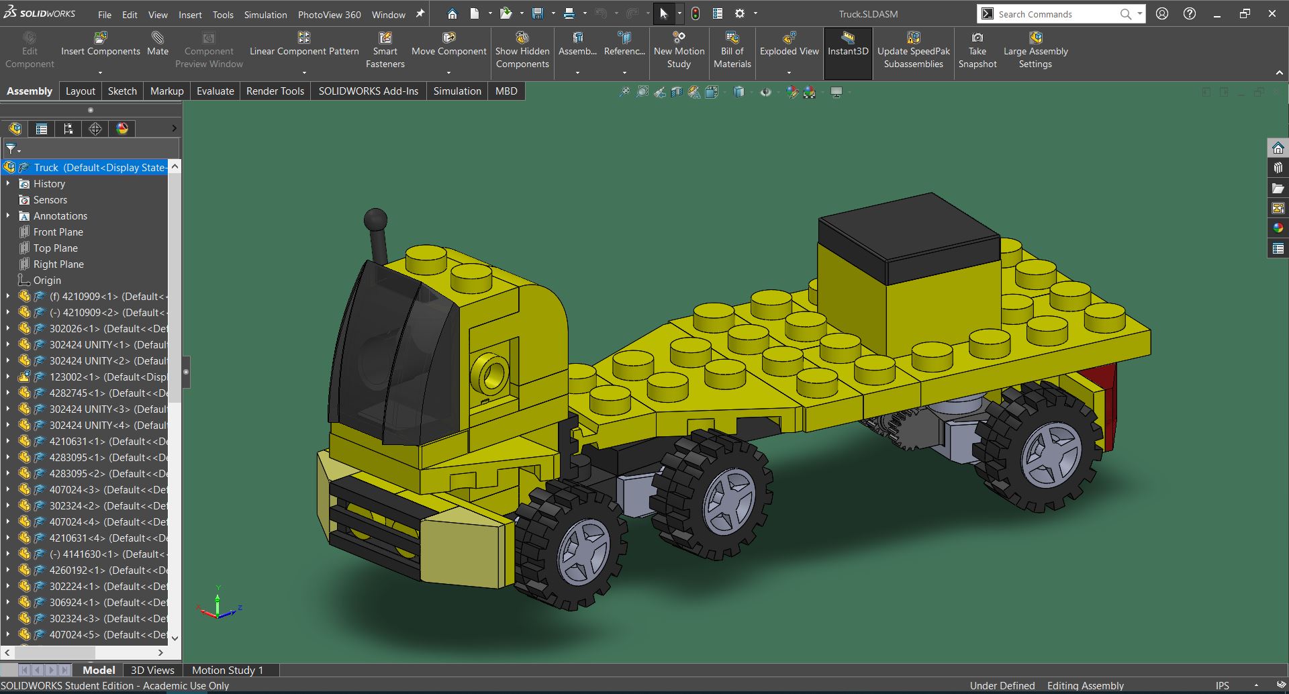Click the Take Snapshot icon
This screenshot has height=694, width=1289.
(977, 39)
